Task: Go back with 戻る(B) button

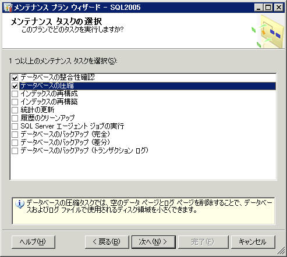Action: (107, 242)
